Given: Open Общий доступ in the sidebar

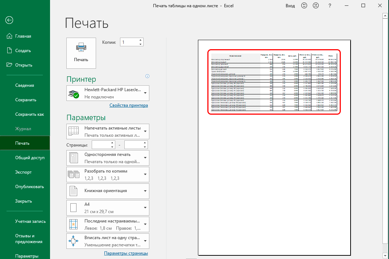Looking at the screenshot, I should (25, 157).
